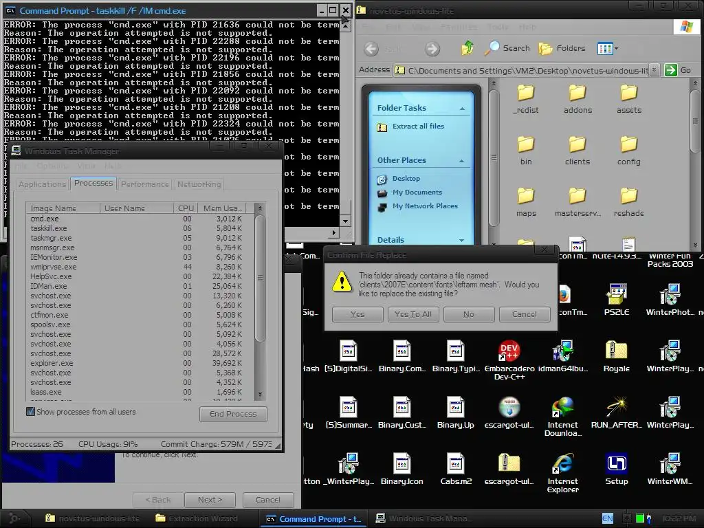This screenshot has width=704, height=528.
Task: Select RUN_AFTER... desktop icon
Action: click(x=617, y=413)
